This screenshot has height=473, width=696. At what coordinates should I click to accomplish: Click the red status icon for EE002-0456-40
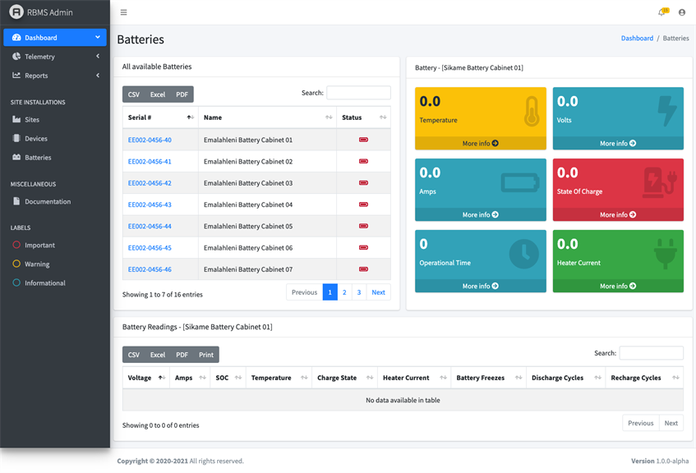[x=363, y=140]
